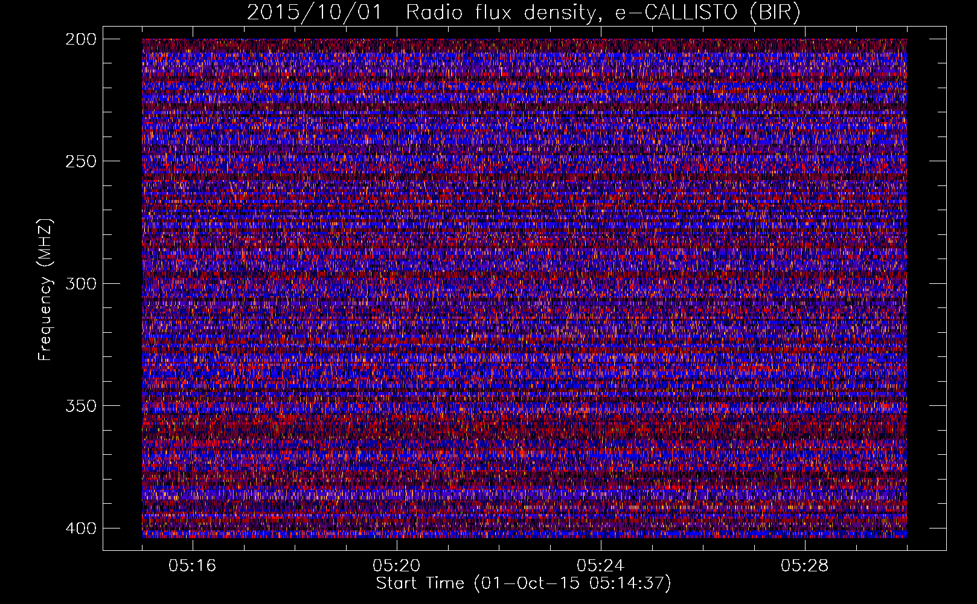Click the 'Start Time (01-Oct-15 05:14:37)' label

[524, 583]
